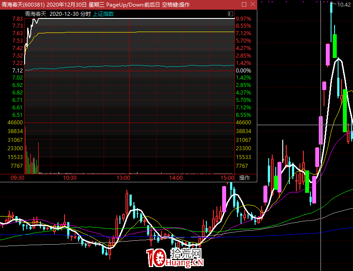Click the 7.12 baseline price on left axis
This screenshot has width=353, height=271.
coord(18,71)
